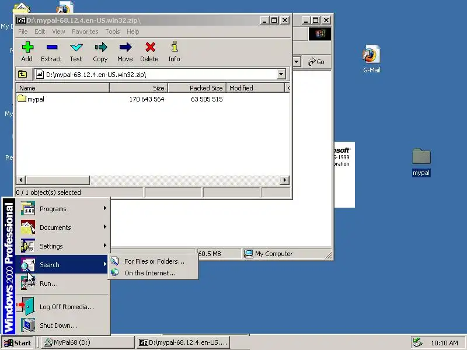
Task: Click the Add green plus icon
Action: pos(27,47)
